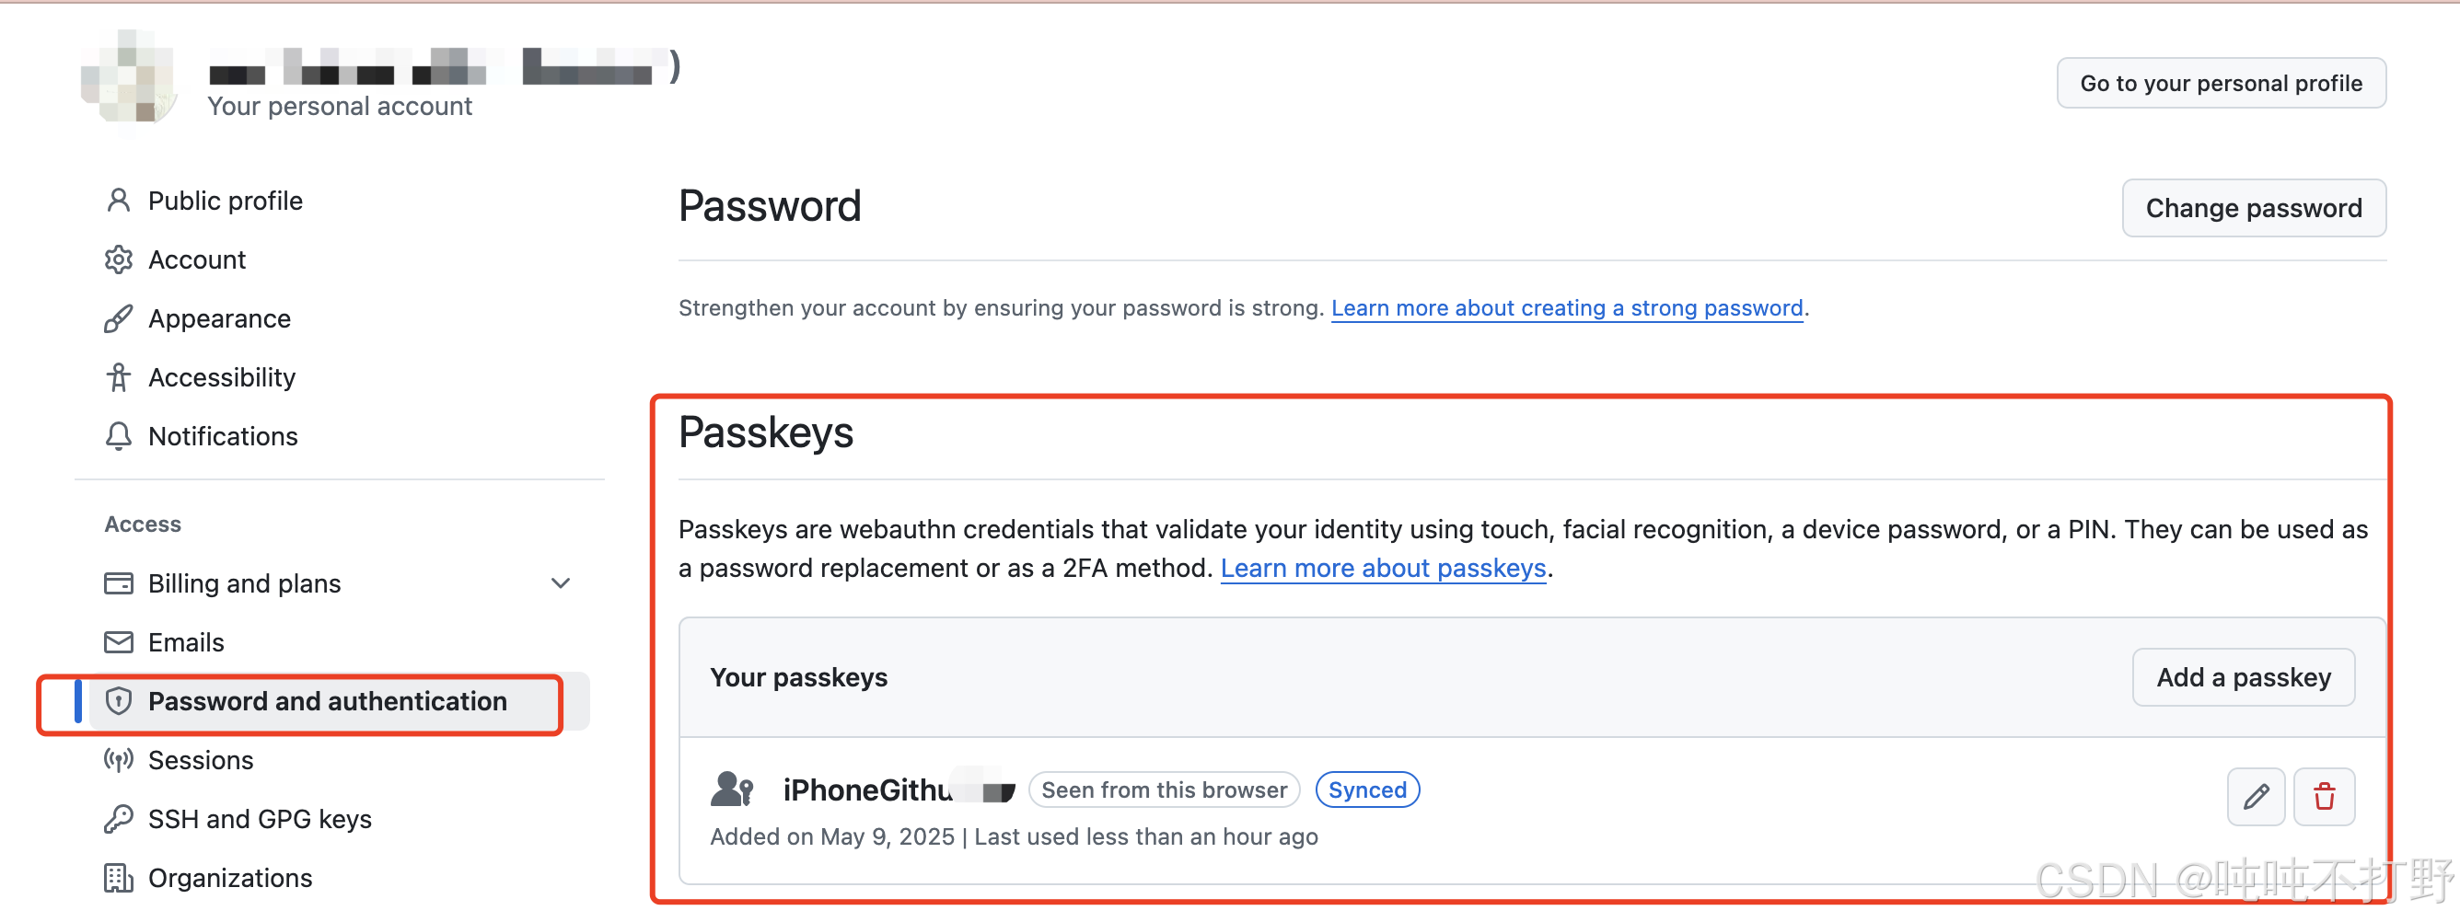Open the Public profile settings page
Screen dimensions: 2460x922
(x=225, y=201)
